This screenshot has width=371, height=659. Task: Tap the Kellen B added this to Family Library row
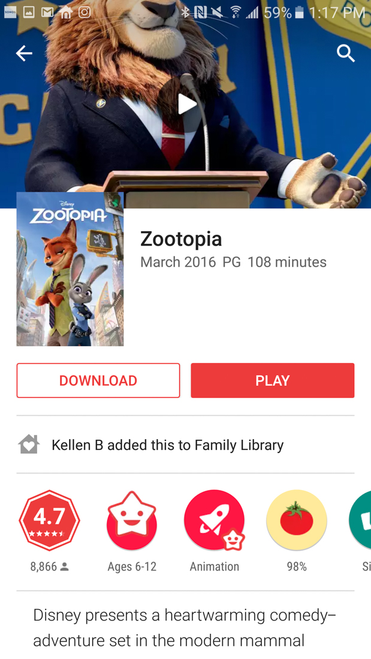[x=186, y=445]
